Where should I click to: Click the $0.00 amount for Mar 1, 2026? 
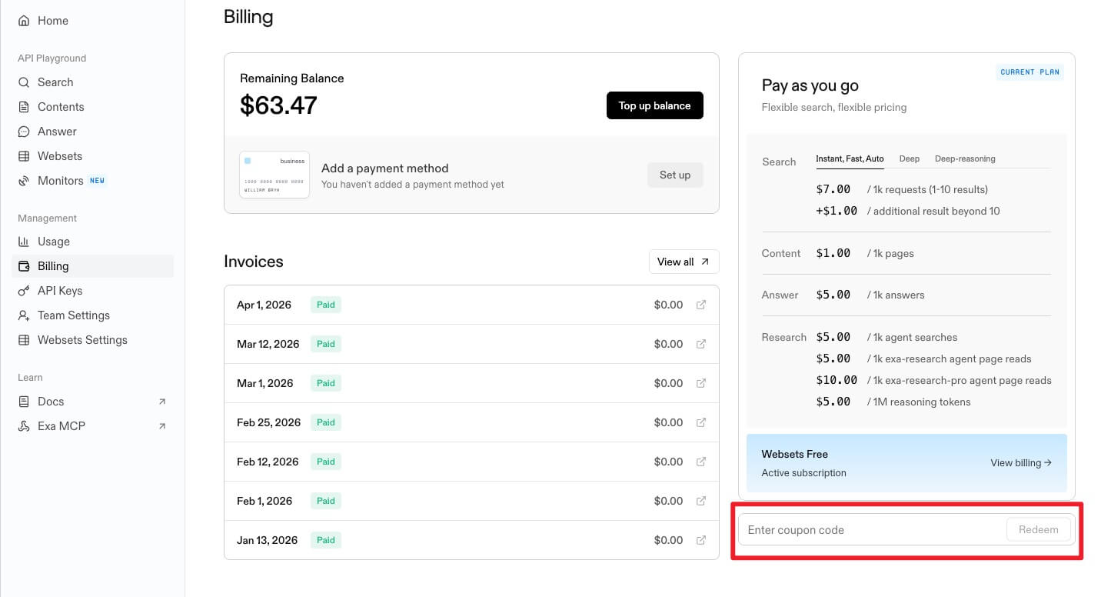(668, 383)
